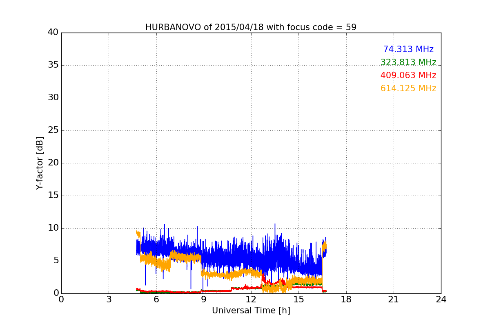Image resolution: width=490 pixels, height=326 pixels.
Task: Select the 409.063 MHz legend label
Action: coord(408,75)
